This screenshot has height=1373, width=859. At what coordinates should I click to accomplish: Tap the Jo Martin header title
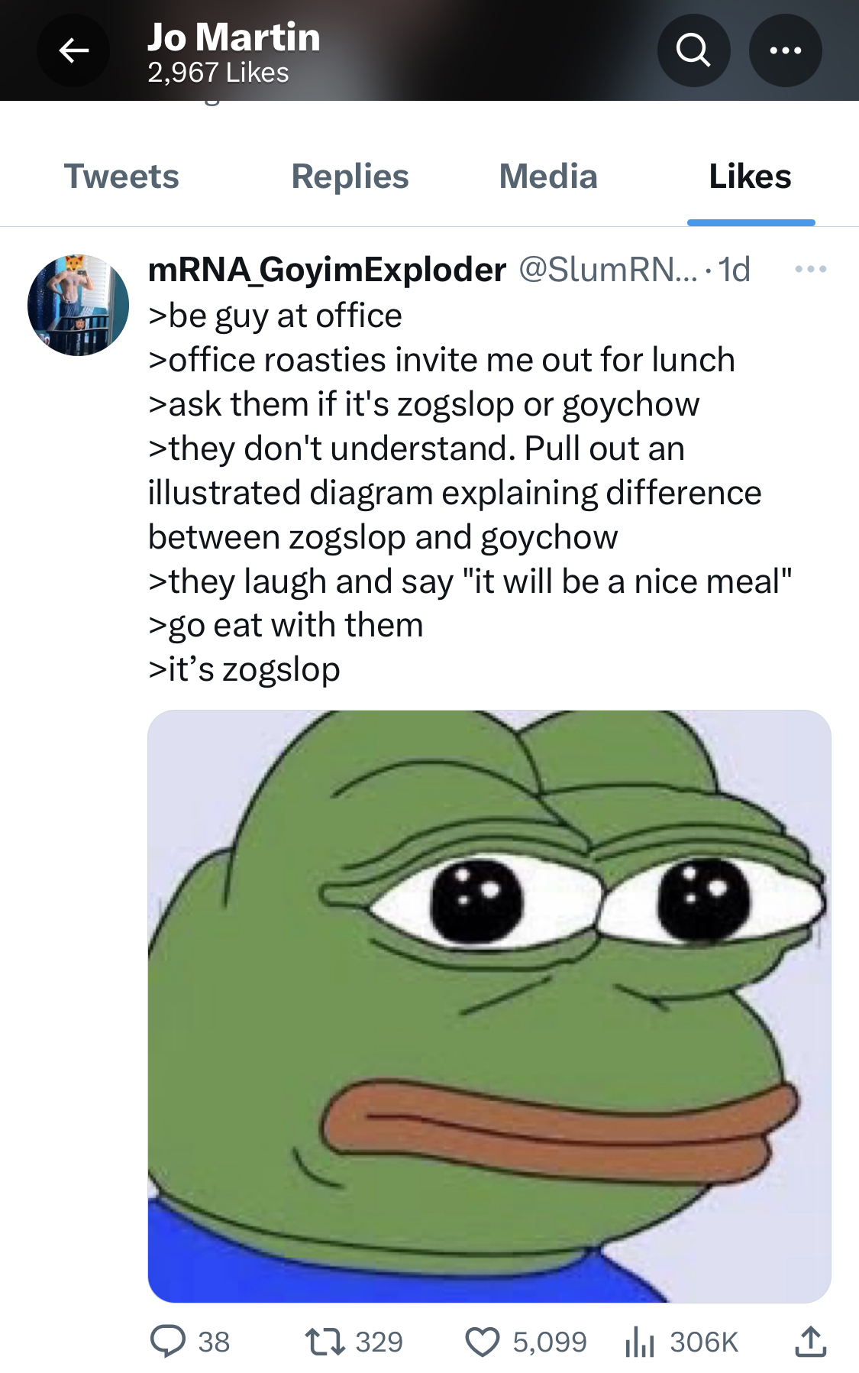click(234, 37)
